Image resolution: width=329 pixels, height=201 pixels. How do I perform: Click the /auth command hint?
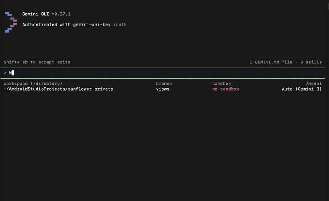[x=120, y=25]
